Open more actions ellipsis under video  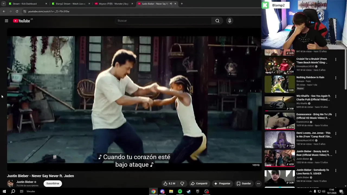258,184
